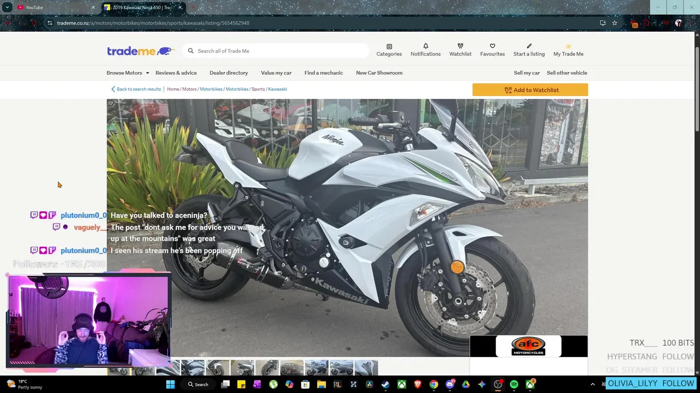Switch to the YouTube tab
This screenshot has height=393, width=700.
(x=54, y=8)
